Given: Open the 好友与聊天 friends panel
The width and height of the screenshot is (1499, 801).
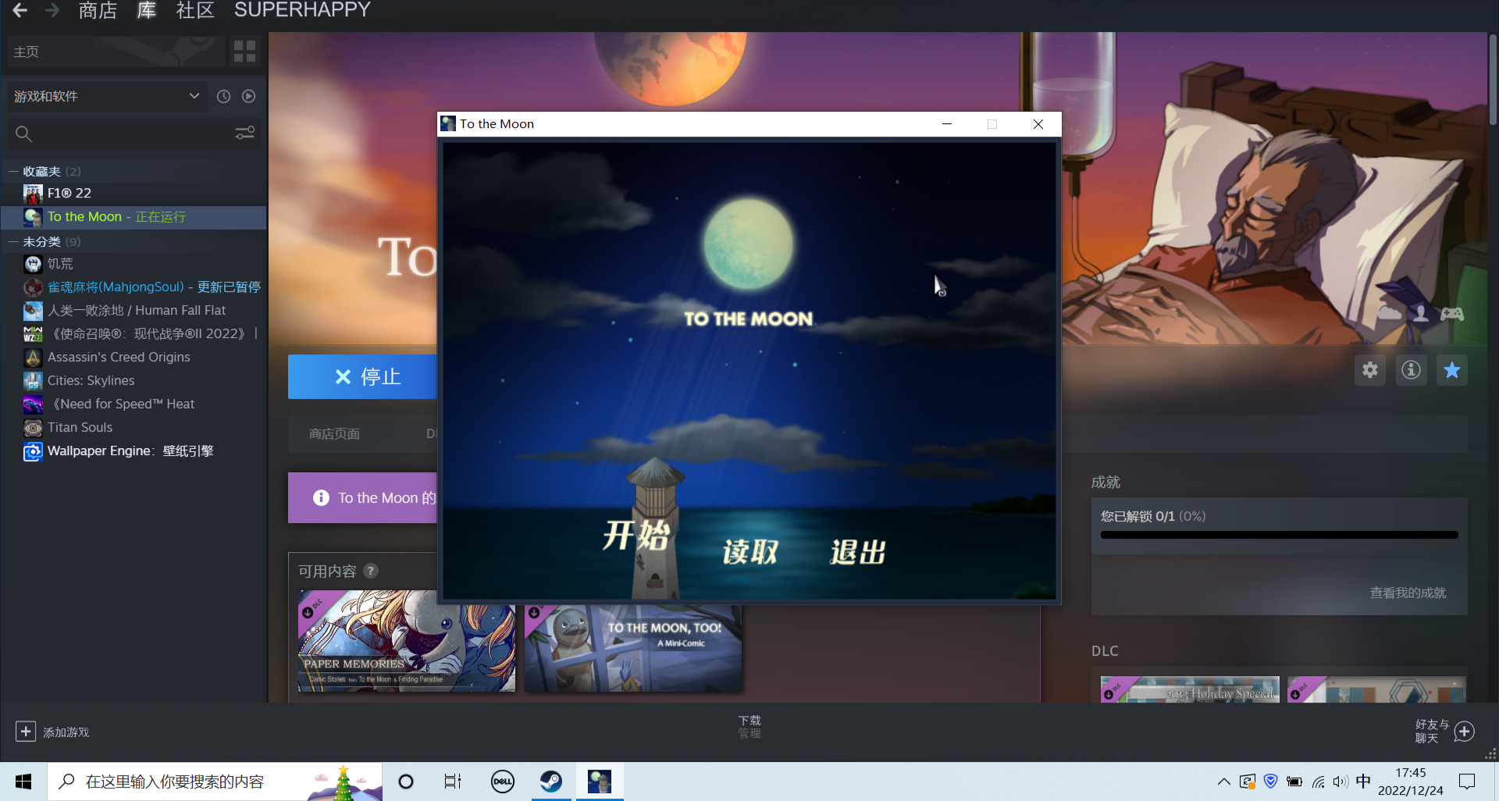Looking at the screenshot, I should [1444, 732].
